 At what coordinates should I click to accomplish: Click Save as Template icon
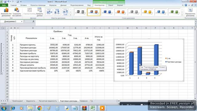pos(17,10)
